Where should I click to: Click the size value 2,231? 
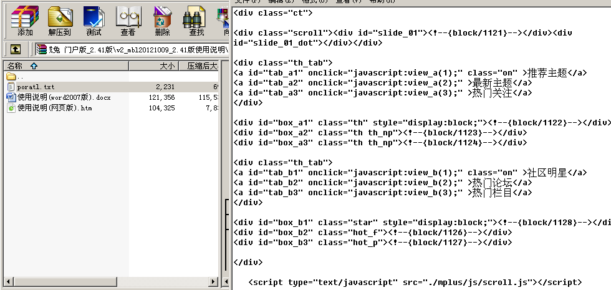165,87
